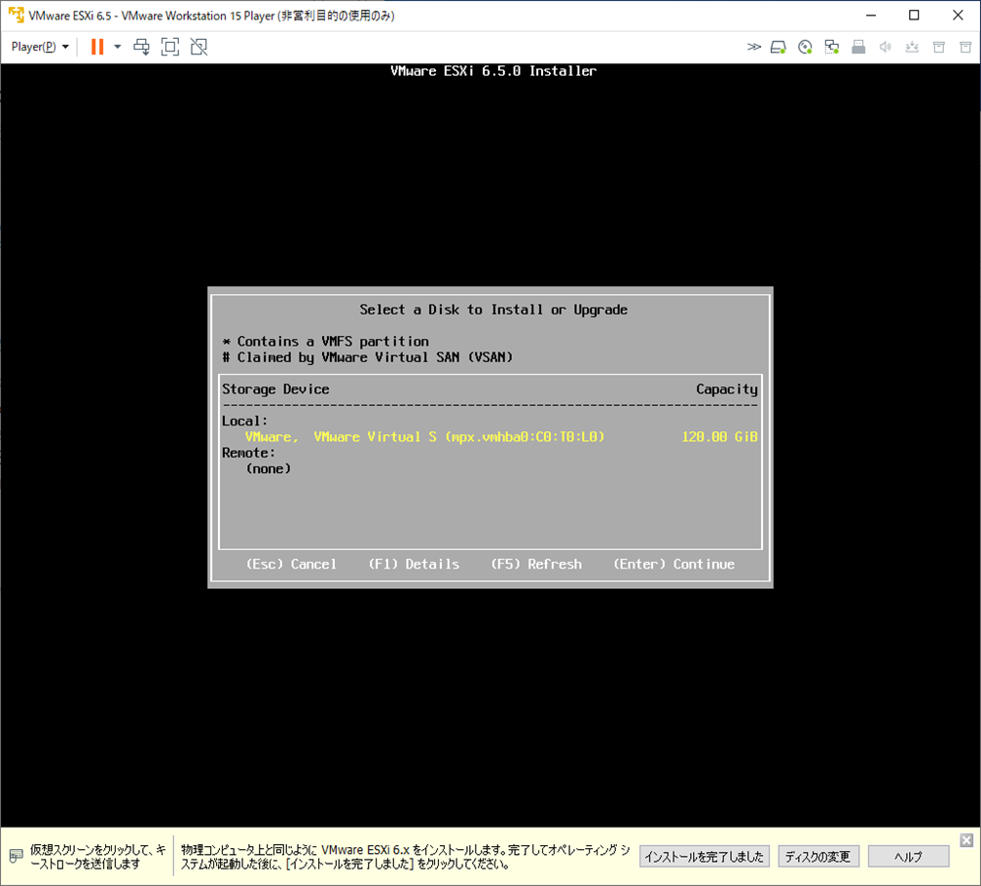Click the Storage Device column header
This screenshot has width=981, height=886.
pos(276,389)
